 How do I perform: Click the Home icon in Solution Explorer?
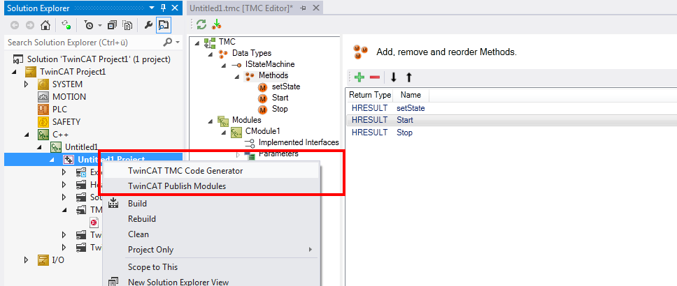tap(45, 25)
